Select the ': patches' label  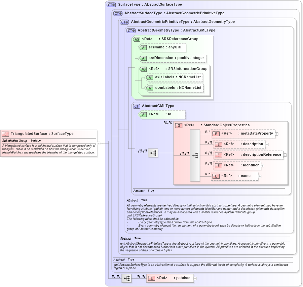coord(182,278)
